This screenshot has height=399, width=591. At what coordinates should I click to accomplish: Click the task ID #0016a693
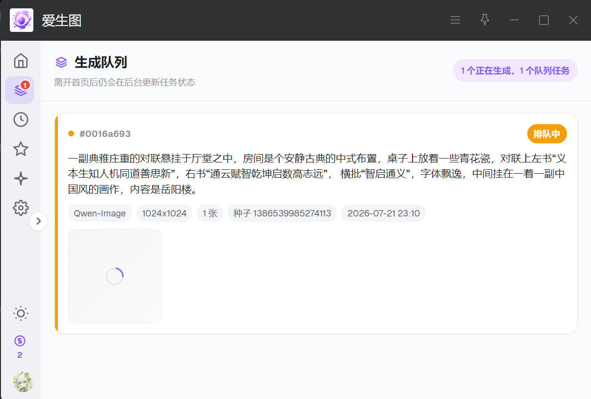[x=105, y=134]
